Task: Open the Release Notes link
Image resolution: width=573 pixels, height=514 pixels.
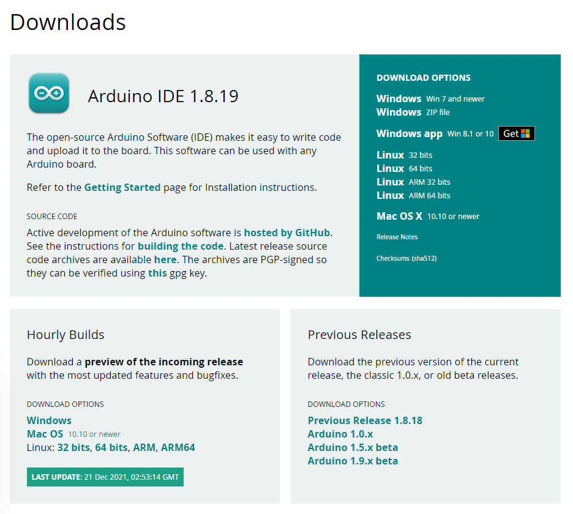Action: [x=397, y=237]
